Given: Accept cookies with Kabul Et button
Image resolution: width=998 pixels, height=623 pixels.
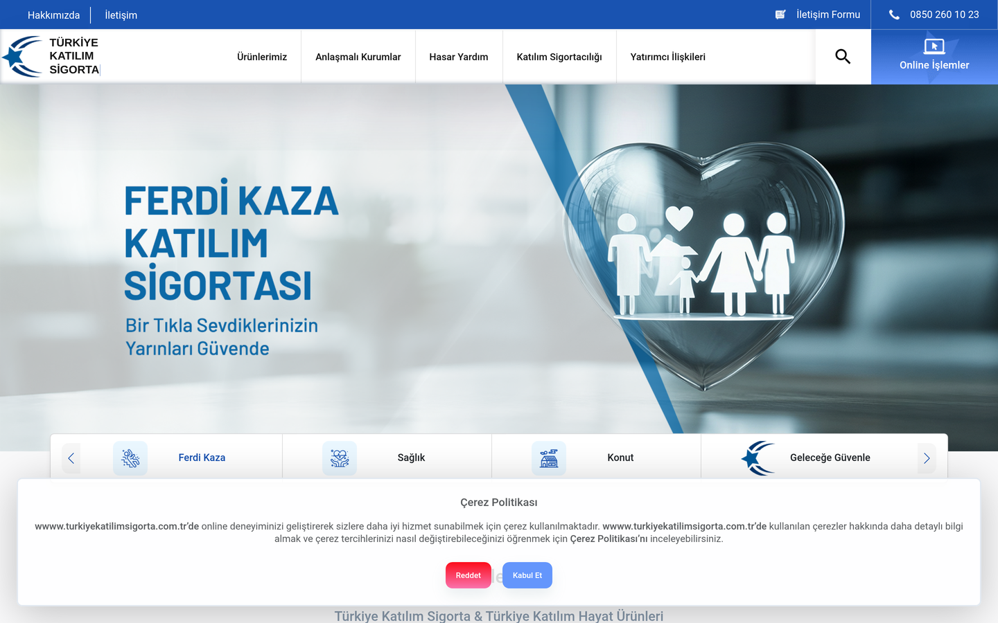Looking at the screenshot, I should (x=527, y=575).
